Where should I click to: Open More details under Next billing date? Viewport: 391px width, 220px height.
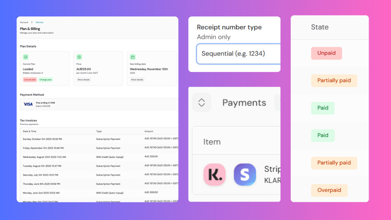coord(137,80)
